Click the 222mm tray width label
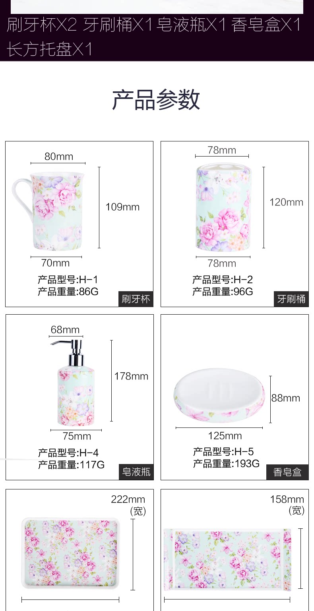Viewport: 314px width, 611px height. tap(128, 499)
